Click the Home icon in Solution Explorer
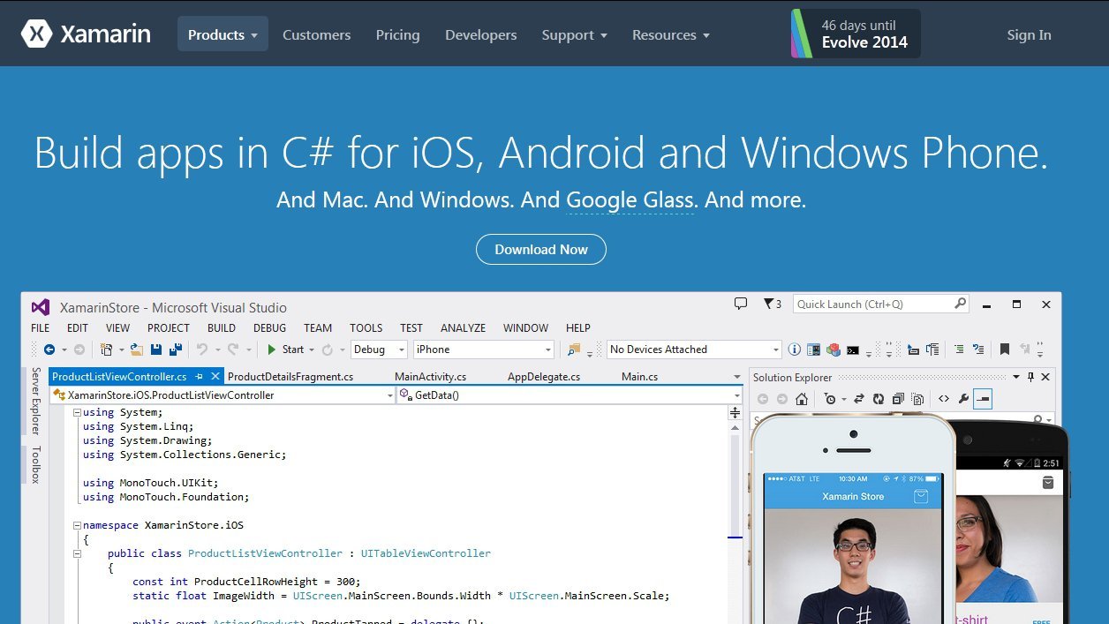Viewport: 1109px width, 624px height. (x=803, y=399)
